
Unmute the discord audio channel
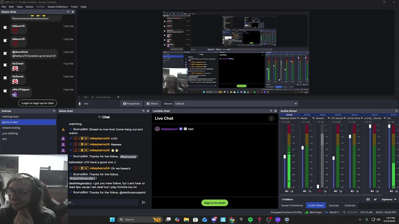320,191
